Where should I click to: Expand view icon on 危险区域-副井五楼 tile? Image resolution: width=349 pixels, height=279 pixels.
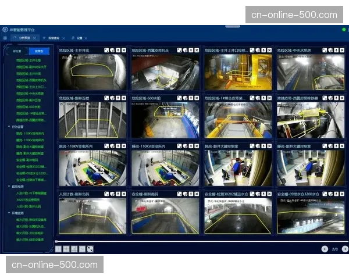click(x=106, y=98)
